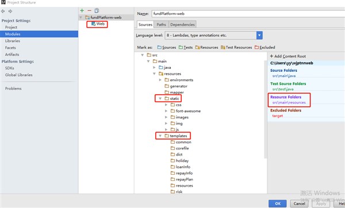
Task: Expand the java folder tree node
Action: pos(154,67)
